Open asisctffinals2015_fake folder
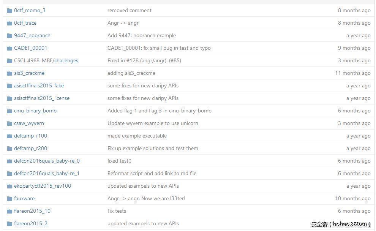Image resolution: width=376 pixels, height=231 pixels. coord(39,86)
